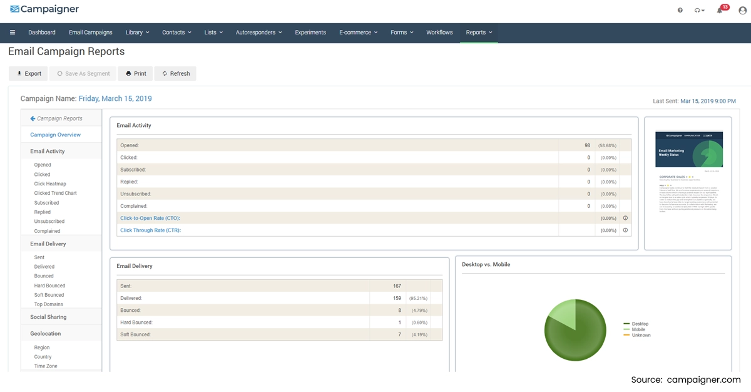Open Replied report in sidebar
The width and height of the screenshot is (751, 392).
[x=43, y=212]
